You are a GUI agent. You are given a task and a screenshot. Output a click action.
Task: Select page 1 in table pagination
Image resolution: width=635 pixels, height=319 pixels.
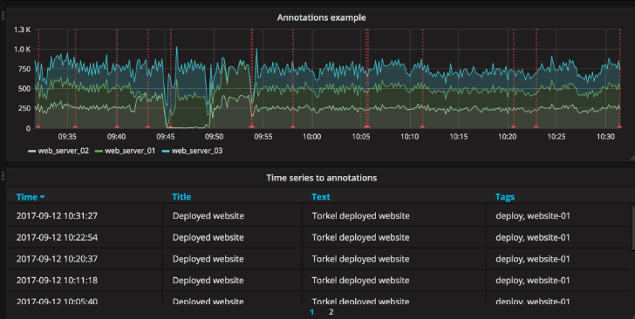point(312,312)
